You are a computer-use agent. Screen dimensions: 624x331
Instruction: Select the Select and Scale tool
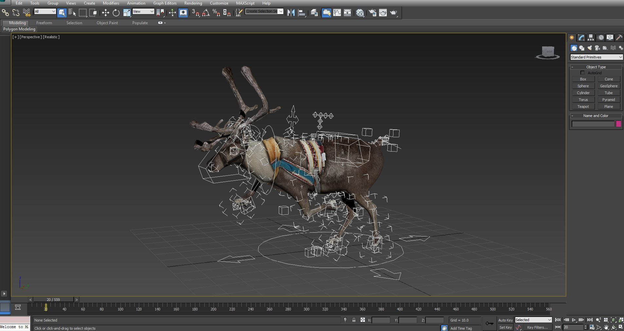pos(127,13)
